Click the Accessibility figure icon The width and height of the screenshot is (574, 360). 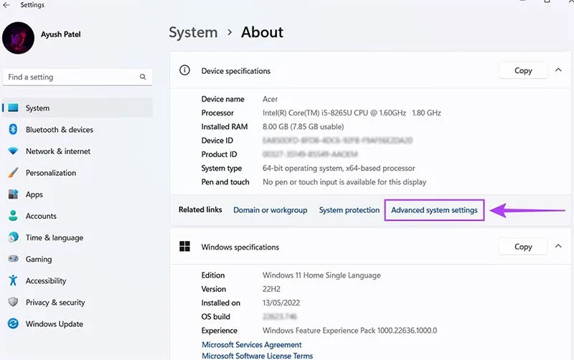(x=13, y=280)
